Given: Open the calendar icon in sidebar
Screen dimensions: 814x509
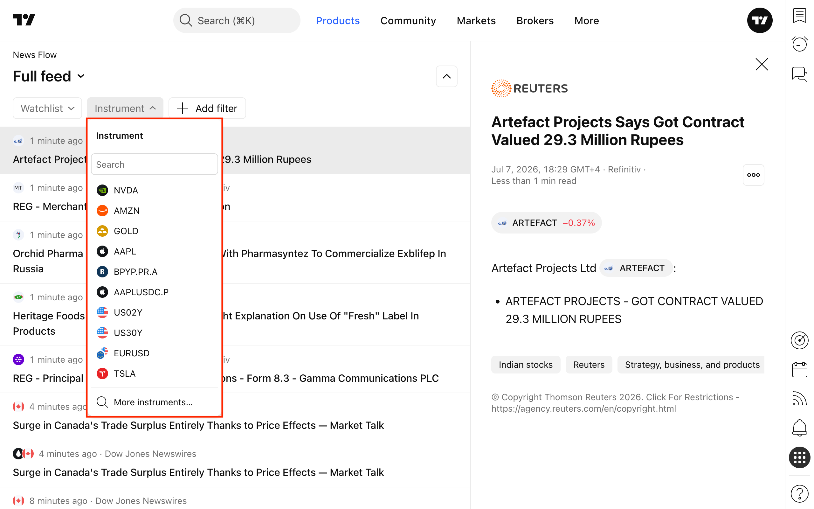Looking at the screenshot, I should point(799,370).
